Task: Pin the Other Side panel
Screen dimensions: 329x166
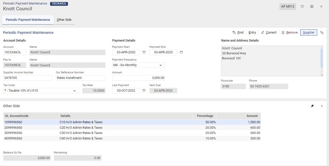Action: (x=312, y=106)
